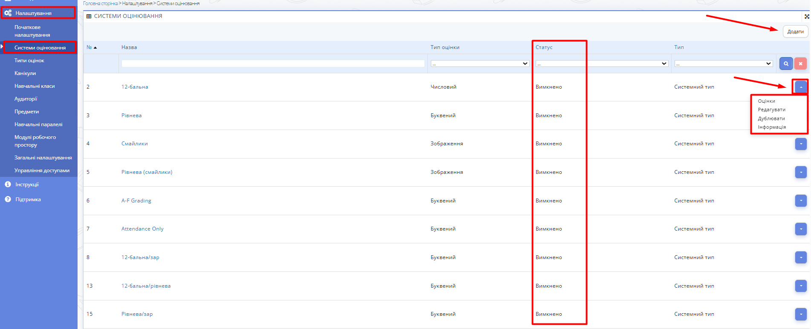811x329 pixels.
Task: Click Вимкнено status in A-F Grading row
Action: point(548,201)
